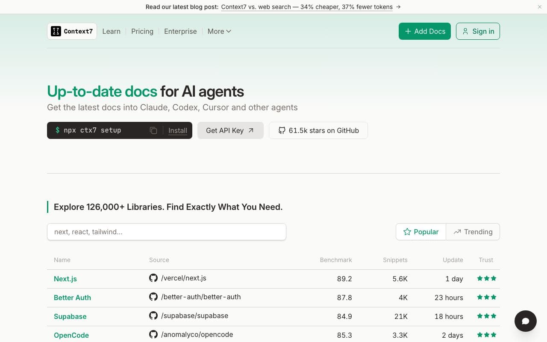Click the GitHub icon beside /supabase/supabase
Viewport: 547px width, 342px height.
pyautogui.click(x=153, y=315)
